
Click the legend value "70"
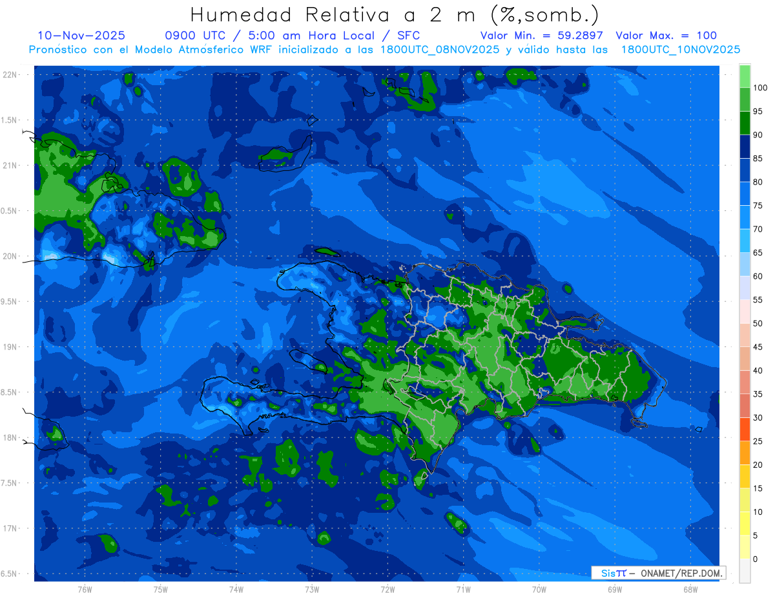click(x=758, y=229)
